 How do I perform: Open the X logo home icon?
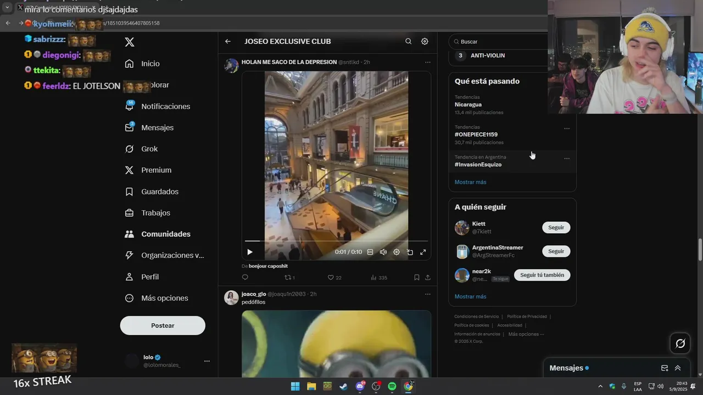[x=130, y=42]
